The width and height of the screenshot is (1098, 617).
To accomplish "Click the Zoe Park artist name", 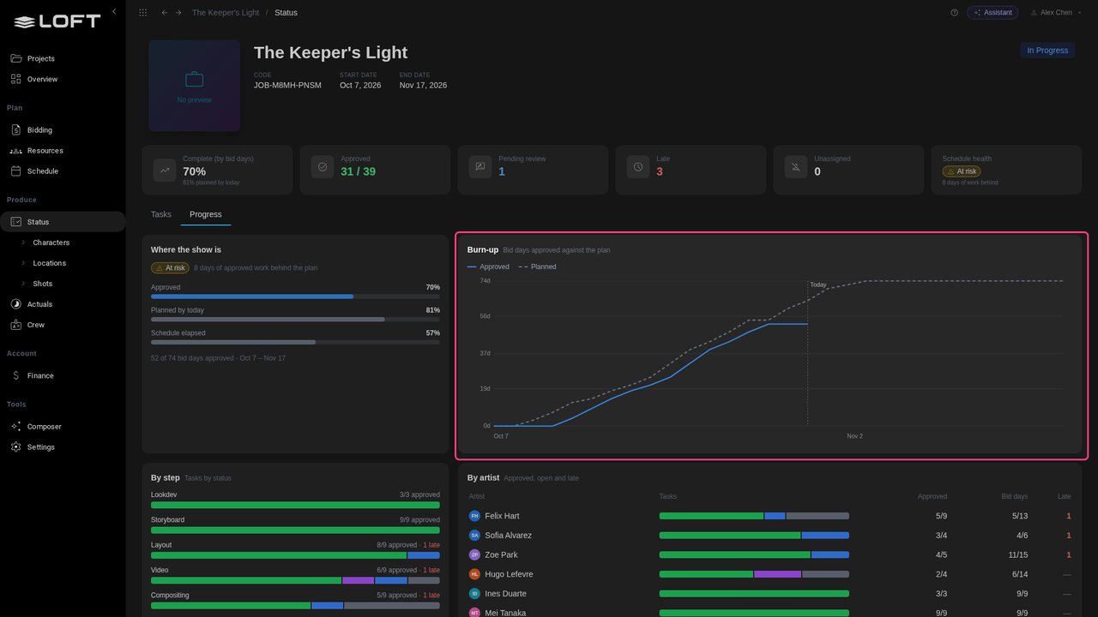I will pos(501,555).
